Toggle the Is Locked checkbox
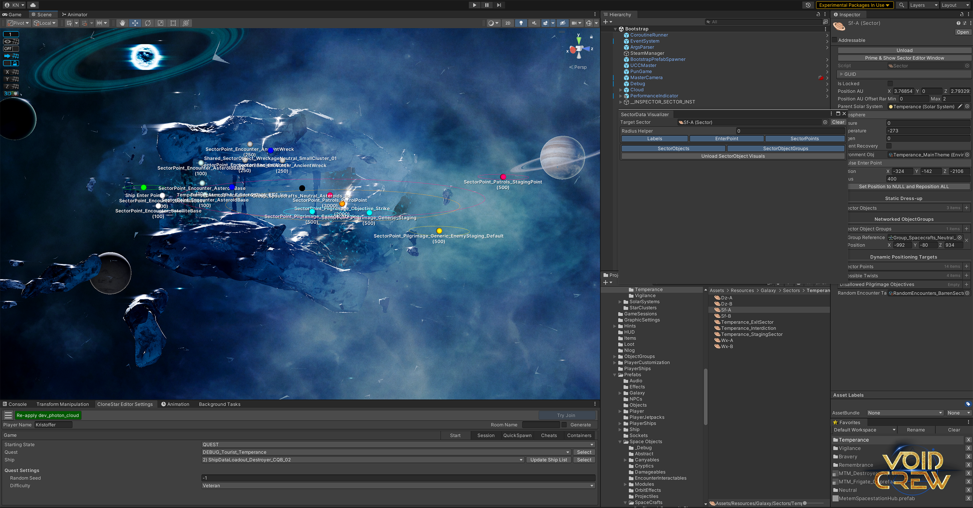This screenshot has height=508, width=973. tap(890, 83)
